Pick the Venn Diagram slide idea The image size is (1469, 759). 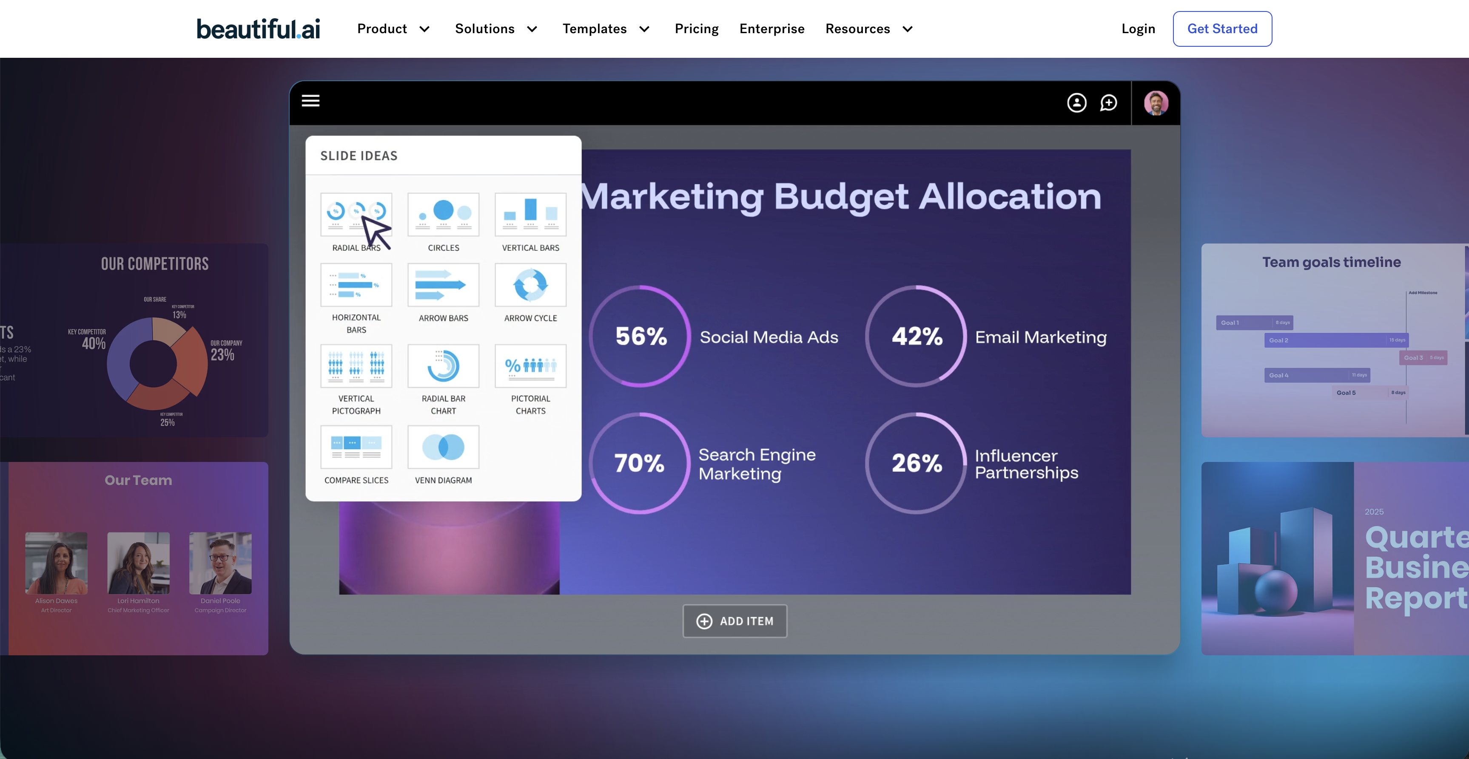(x=443, y=447)
